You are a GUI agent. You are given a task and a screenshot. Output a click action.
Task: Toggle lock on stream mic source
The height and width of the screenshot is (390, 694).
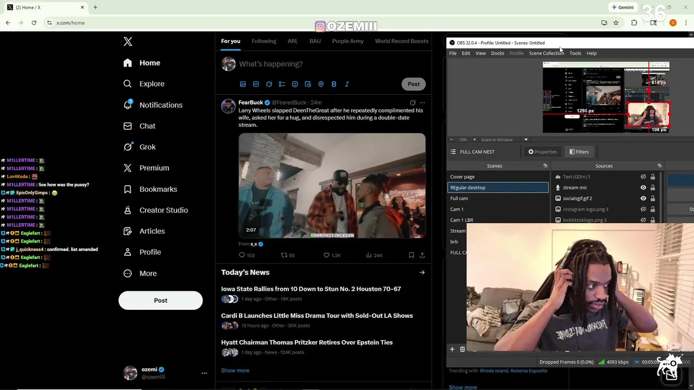coord(653,187)
